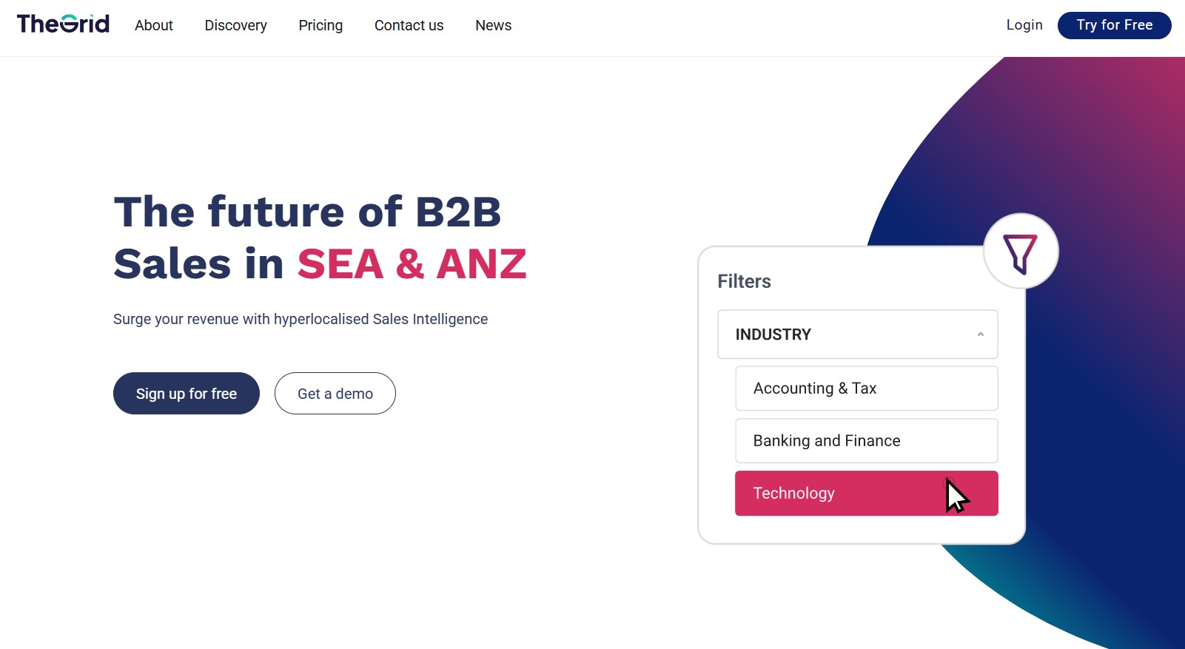Screen dimensions: 1185x649
Task: Request a demo with Get a demo
Action: click(335, 394)
